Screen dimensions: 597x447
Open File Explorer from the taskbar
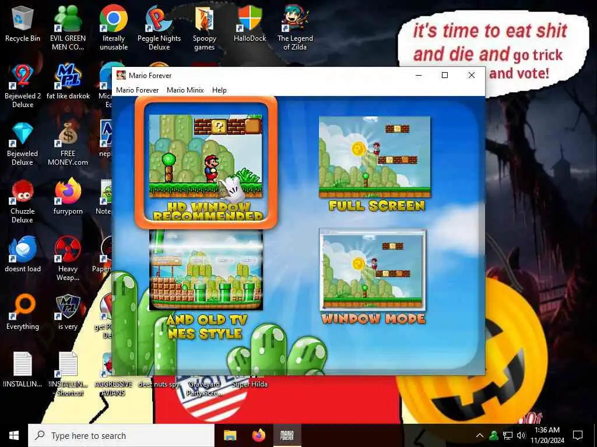(x=230, y=435)
